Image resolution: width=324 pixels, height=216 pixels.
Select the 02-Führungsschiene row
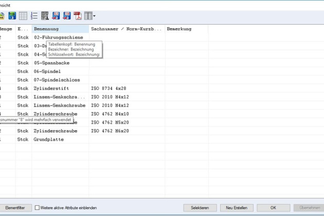click(58, 38)
